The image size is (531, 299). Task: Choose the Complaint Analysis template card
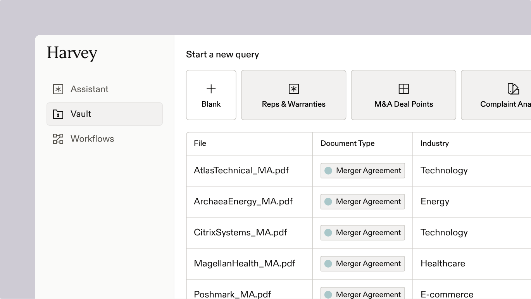[x=496, y=95]
